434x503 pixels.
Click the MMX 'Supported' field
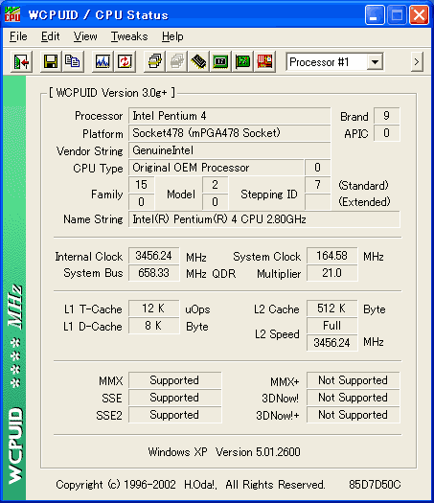click(x=174, y=380)
